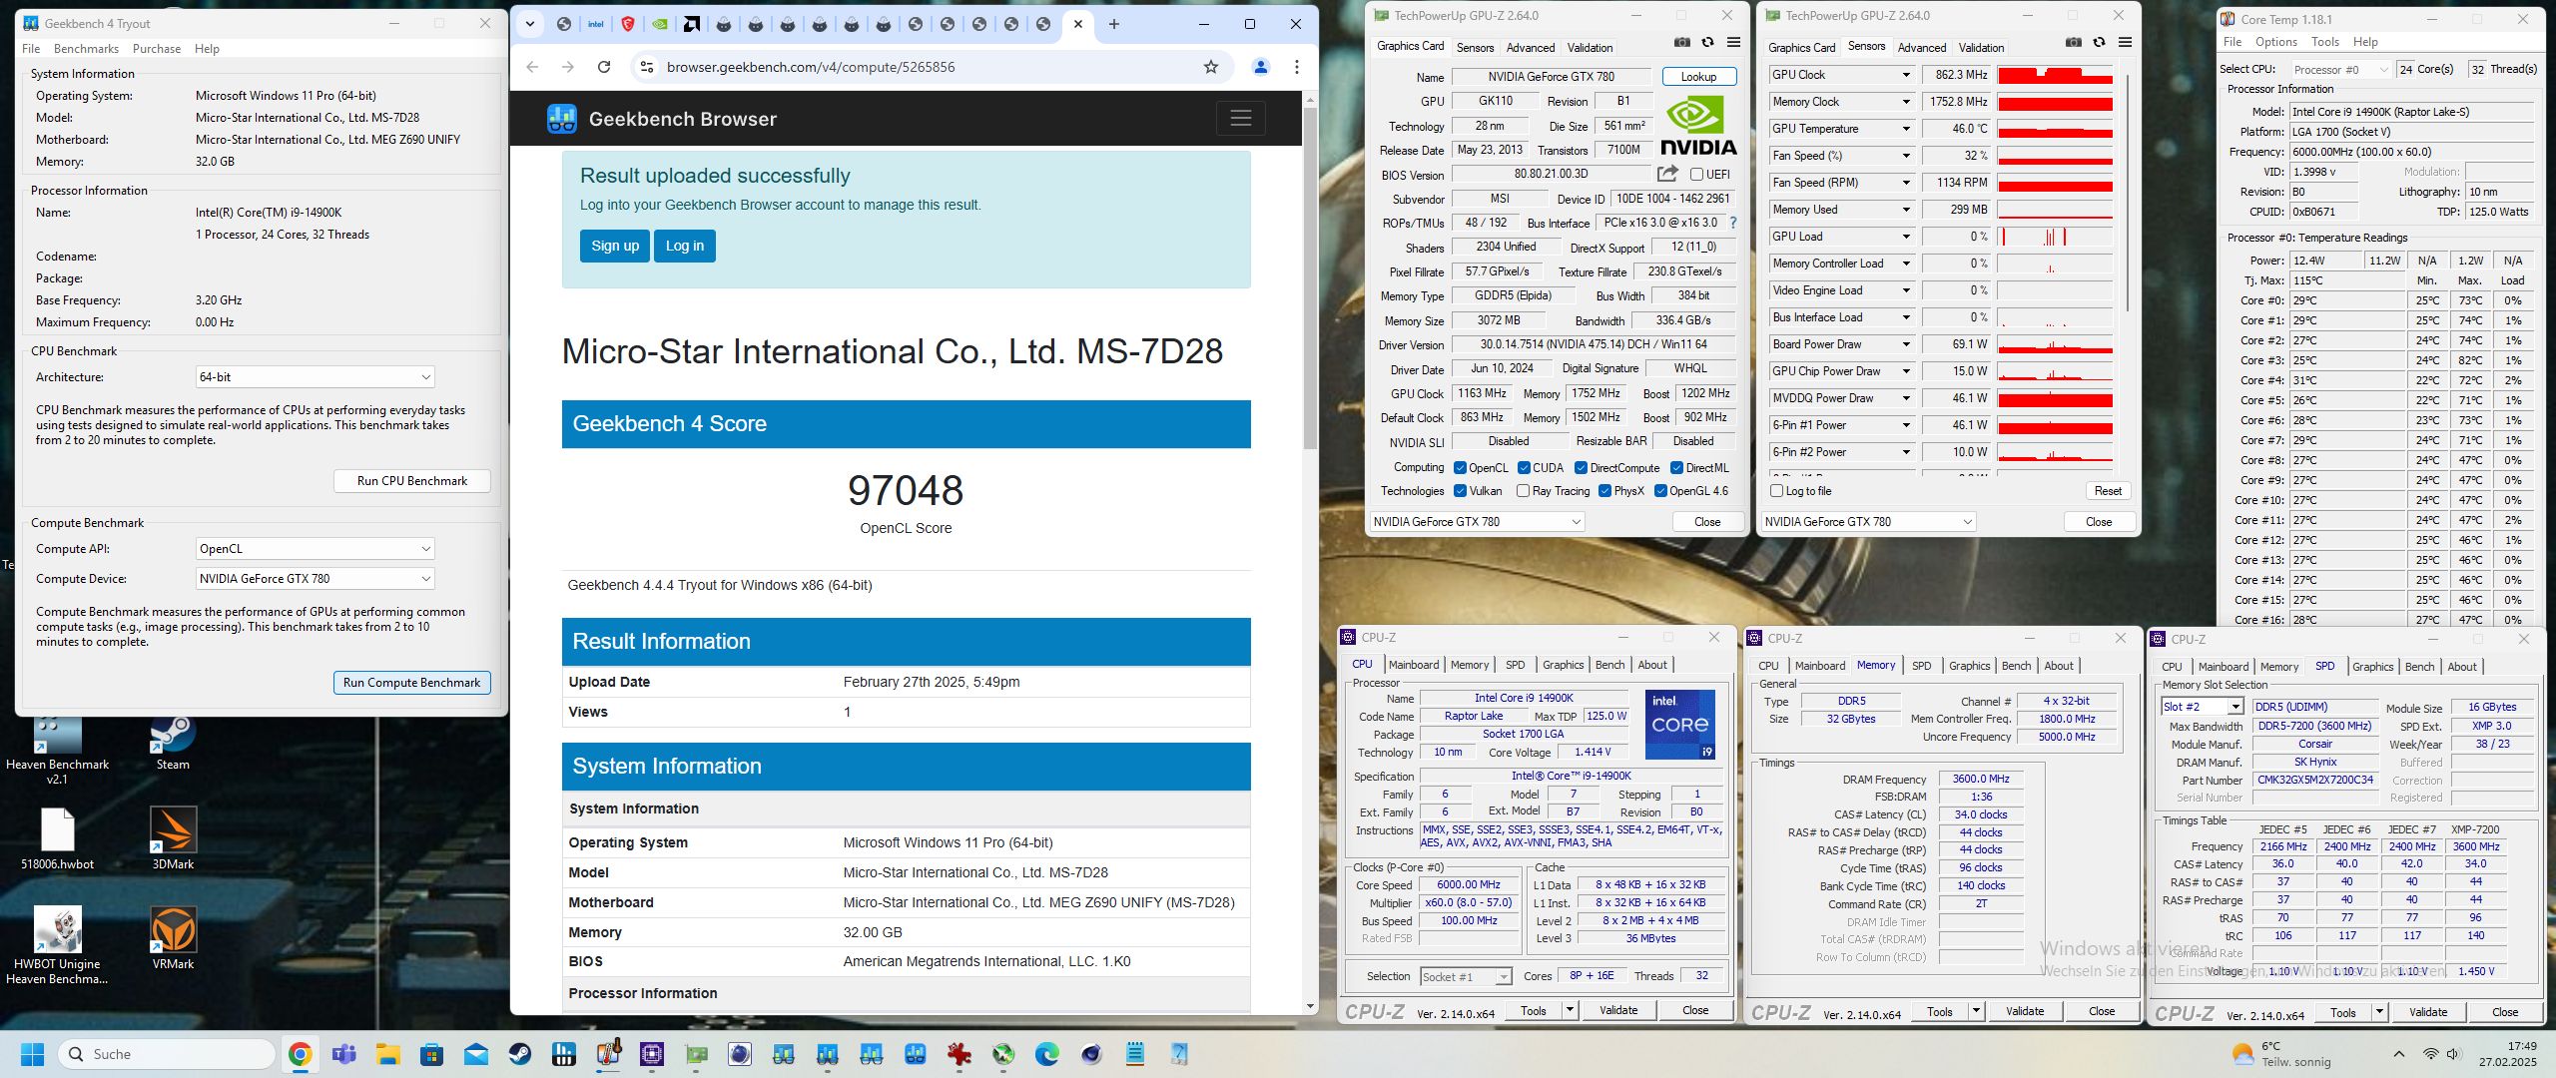
Task: Toggle the OpenCL checkbox in GPU-Z
Action: (1460, 467)
